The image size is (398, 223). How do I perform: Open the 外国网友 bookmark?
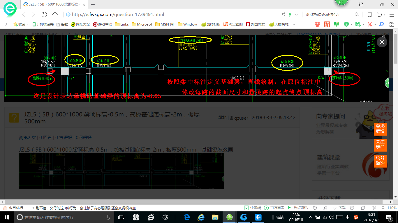(x=256, y=24)
